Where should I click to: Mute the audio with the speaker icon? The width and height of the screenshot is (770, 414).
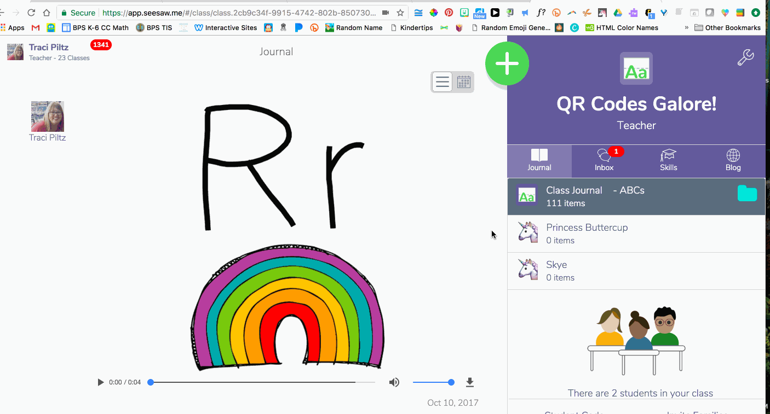394,382
